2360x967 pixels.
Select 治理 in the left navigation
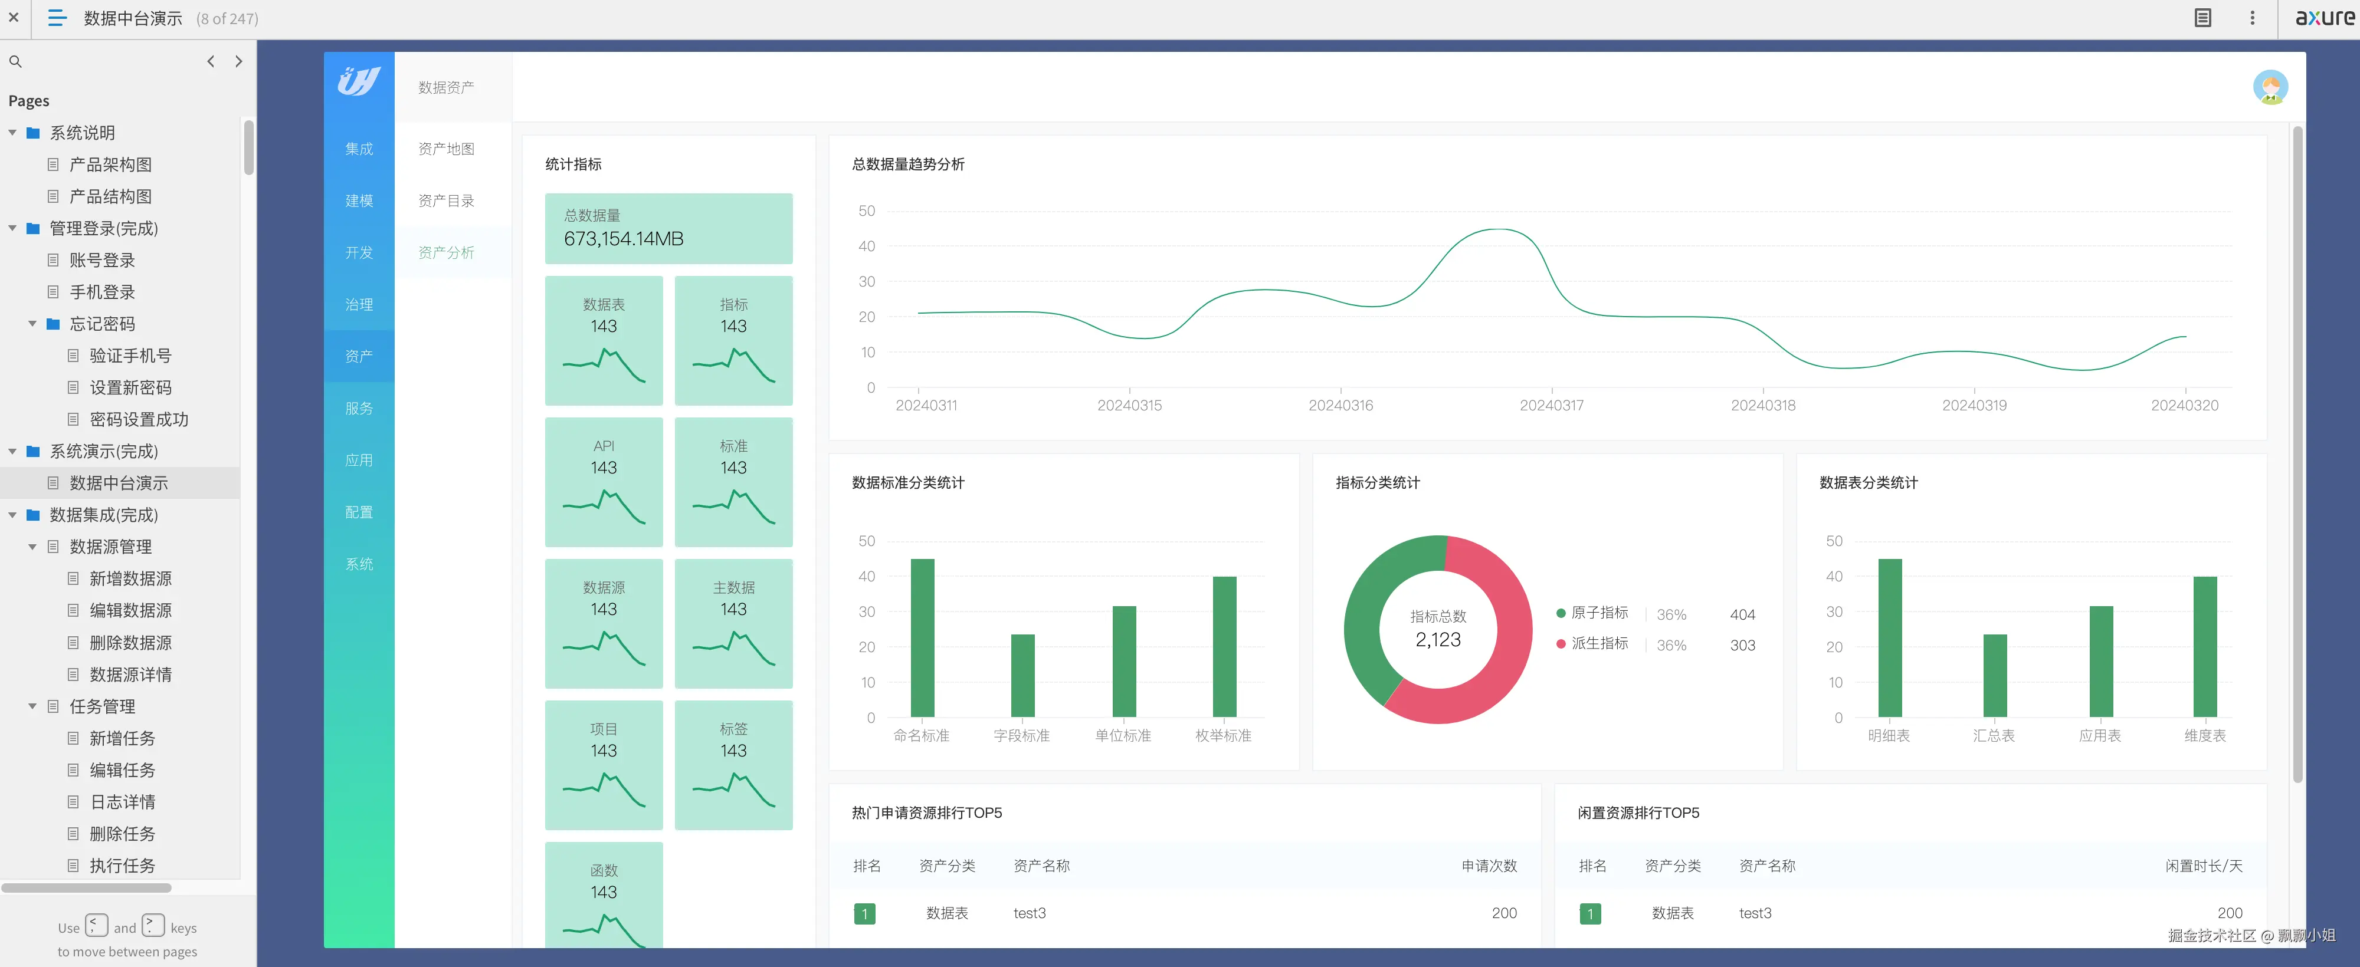(x=358, y=304)
